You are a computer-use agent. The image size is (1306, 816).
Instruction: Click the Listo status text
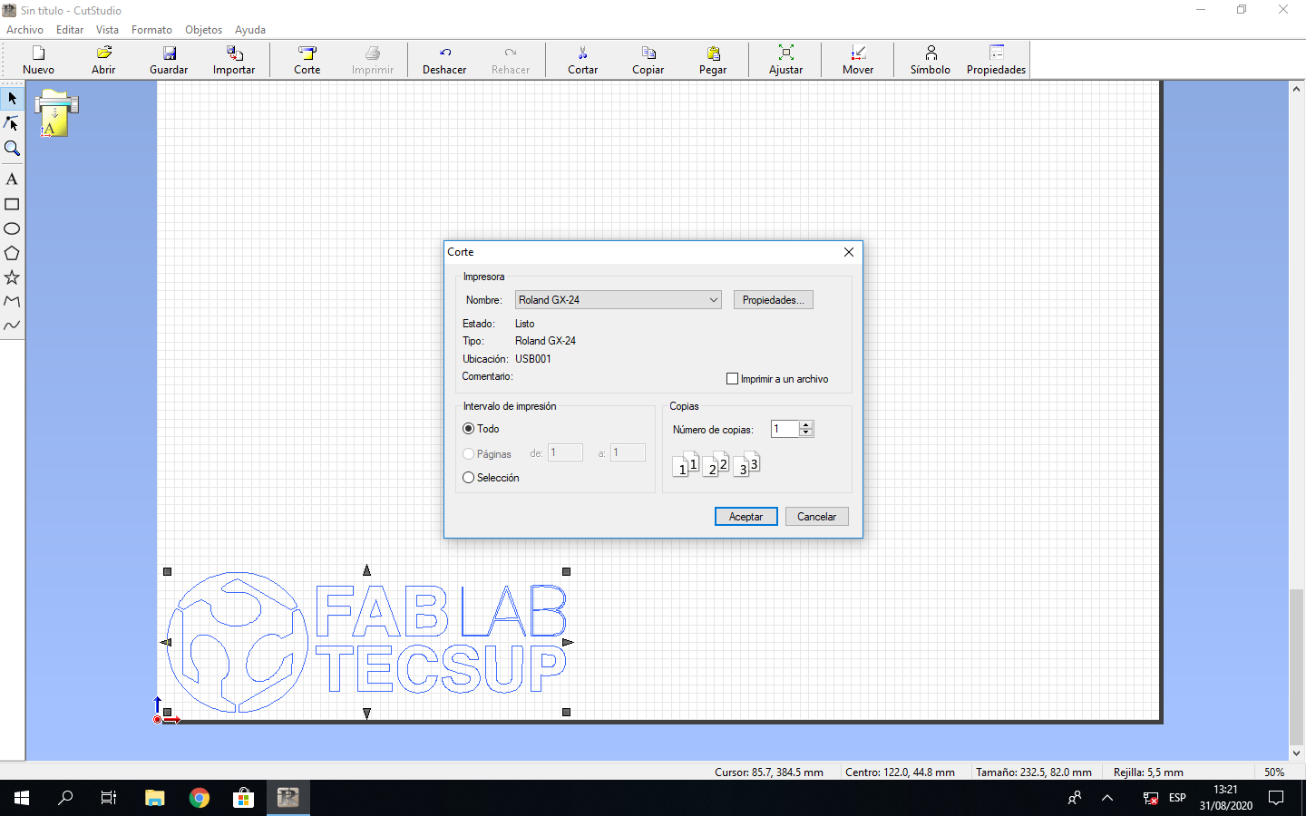(x=525, y=324)
